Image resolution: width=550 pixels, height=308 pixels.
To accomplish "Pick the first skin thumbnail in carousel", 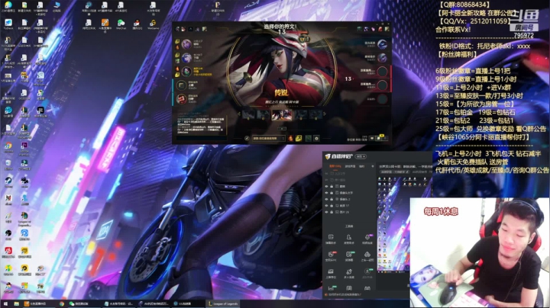I will click(249, 114).
